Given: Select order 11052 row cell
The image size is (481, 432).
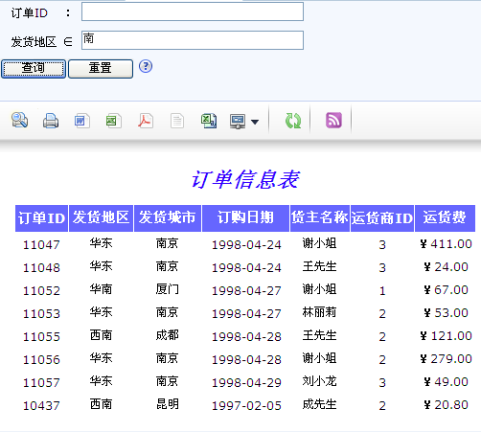Looking at the screenshot, I should point(41,290).
